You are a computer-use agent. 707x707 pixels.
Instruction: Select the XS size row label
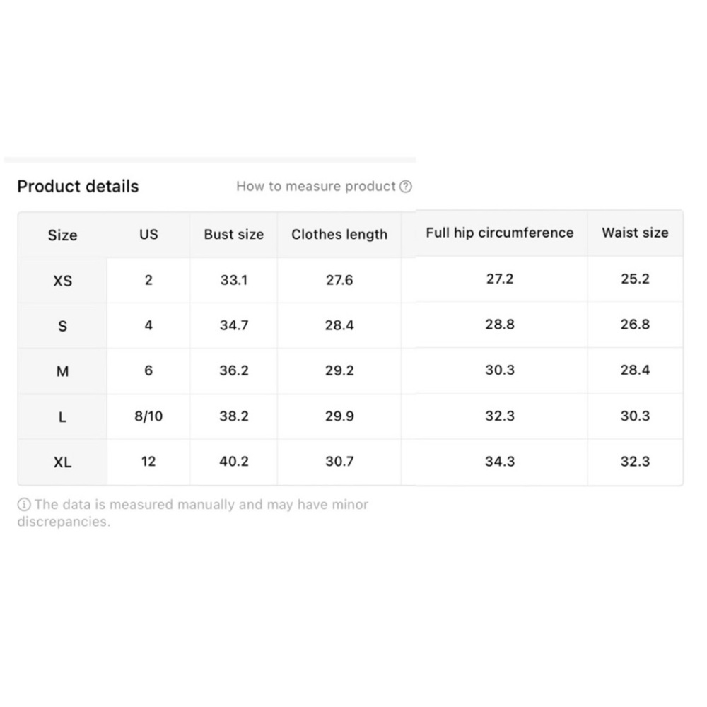(x=63, y=281)
